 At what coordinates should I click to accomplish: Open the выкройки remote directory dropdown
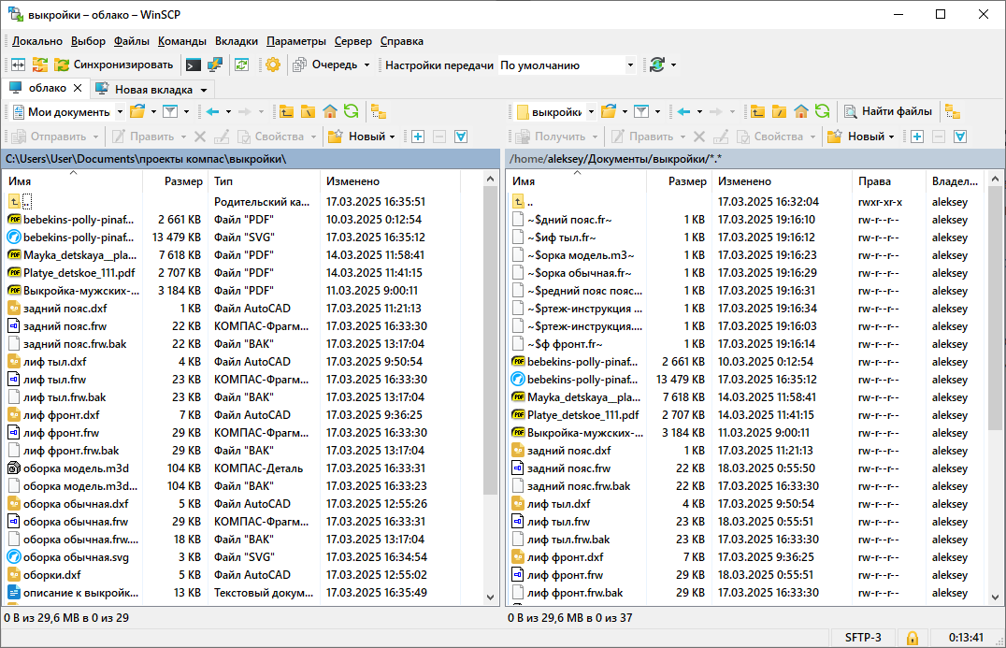[x=591, y=111]
